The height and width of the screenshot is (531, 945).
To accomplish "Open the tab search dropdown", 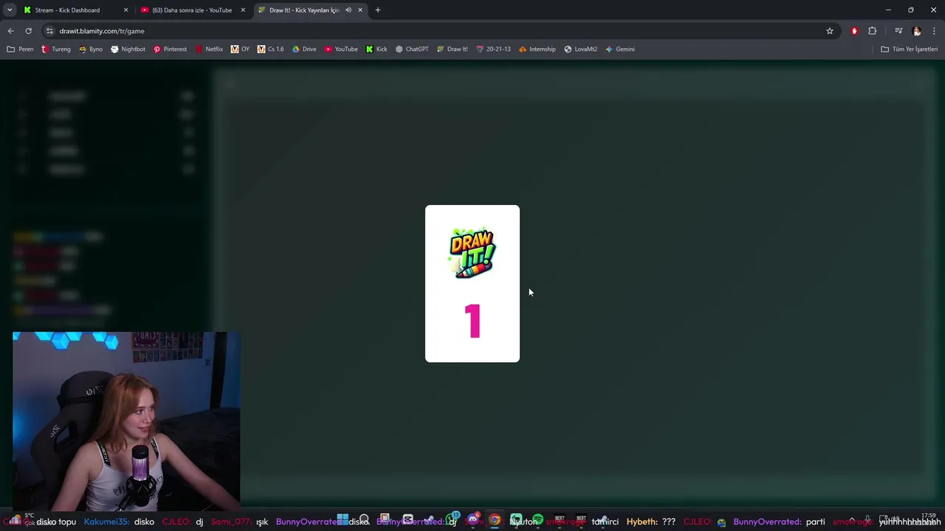I will coord(10,10).
